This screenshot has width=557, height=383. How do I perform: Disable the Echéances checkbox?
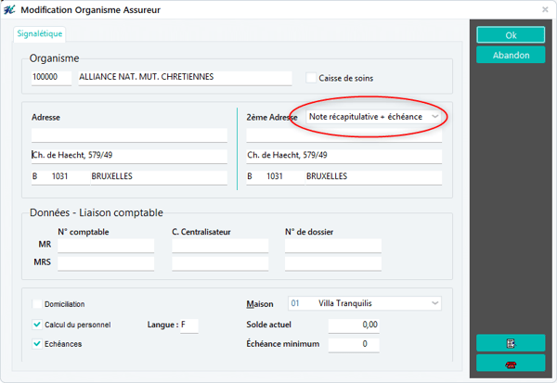click(37, 344)
